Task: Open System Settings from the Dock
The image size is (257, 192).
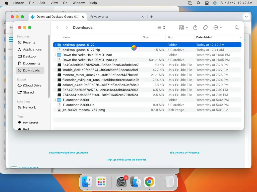Action: [121, 182]
